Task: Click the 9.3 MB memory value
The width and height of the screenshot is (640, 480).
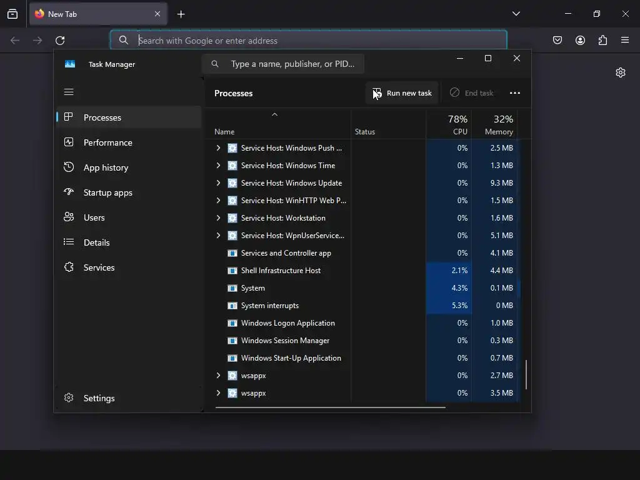Action: click(502, 183)
